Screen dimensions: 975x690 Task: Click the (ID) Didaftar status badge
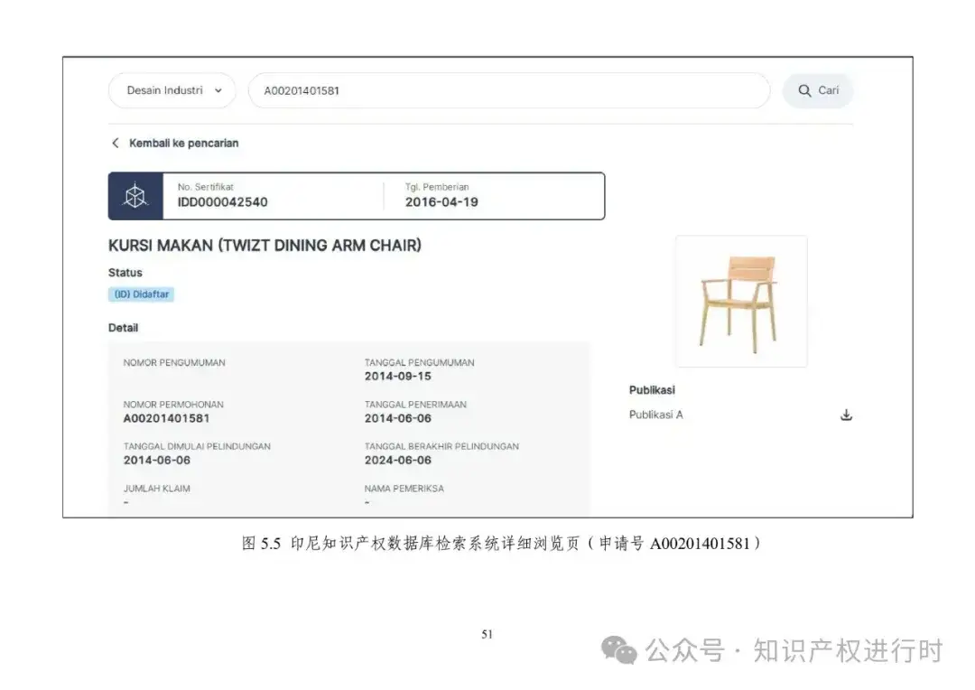(141, 294)
